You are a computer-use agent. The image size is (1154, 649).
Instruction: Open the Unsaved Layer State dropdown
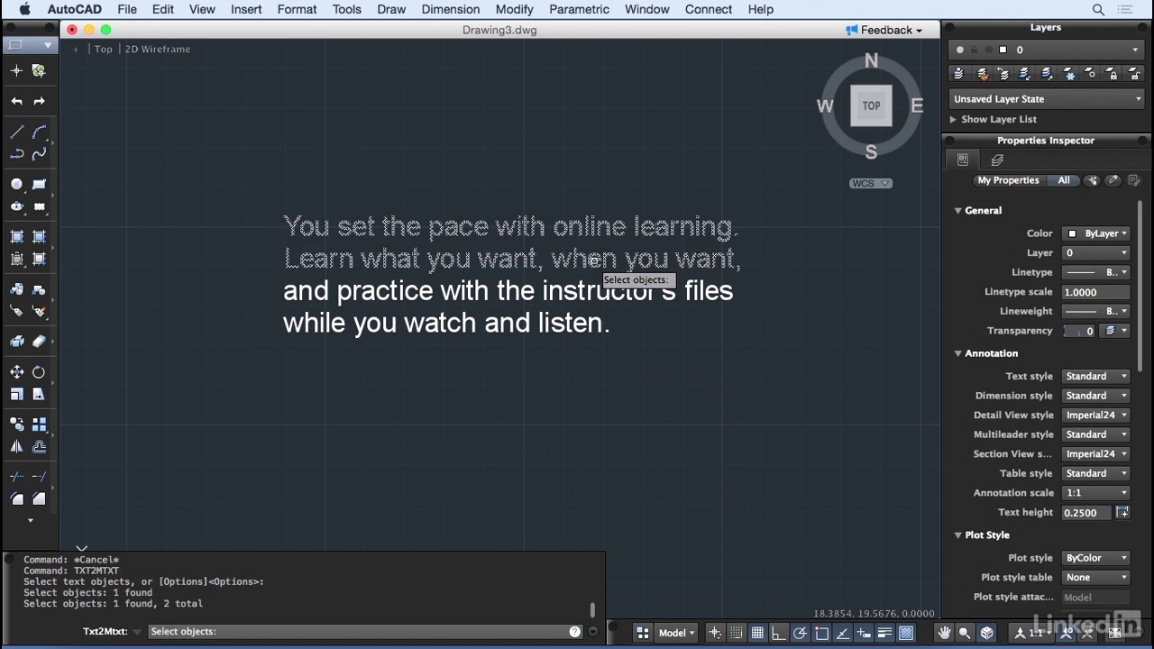tap(1046, 99)
